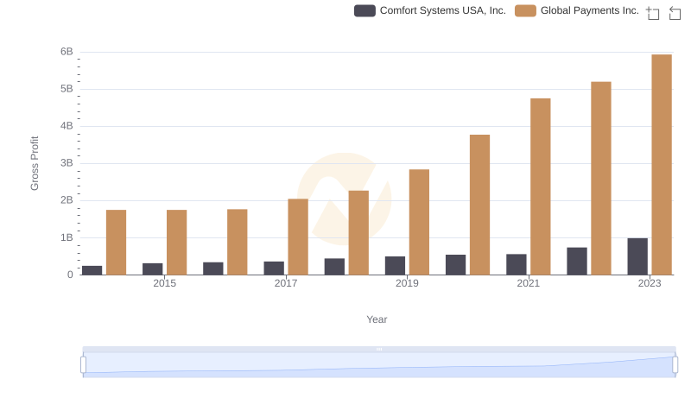
Task: Select the Global Payments 2018 bar
Action: [358, 233]
